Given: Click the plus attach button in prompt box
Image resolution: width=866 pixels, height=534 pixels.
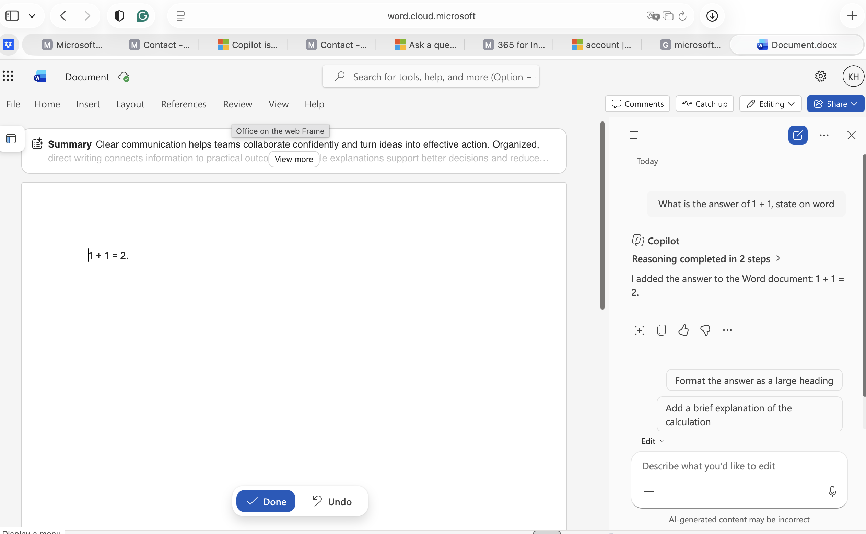Looking at the screenshot, I should click(648, 491).
